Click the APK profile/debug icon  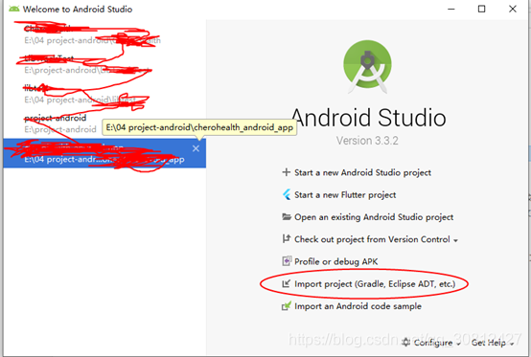tap(287, 261)
